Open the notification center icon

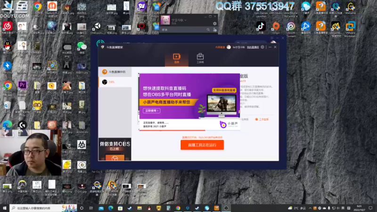(x=370, y=208)
